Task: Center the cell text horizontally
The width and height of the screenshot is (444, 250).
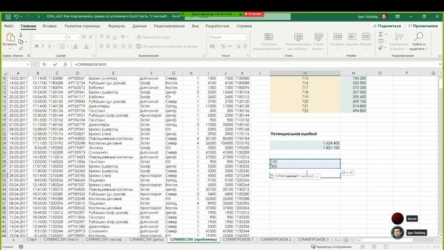Action: pos(108,47)
